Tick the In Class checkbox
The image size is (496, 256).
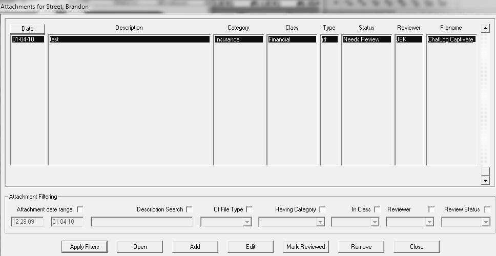pos(377,209)
